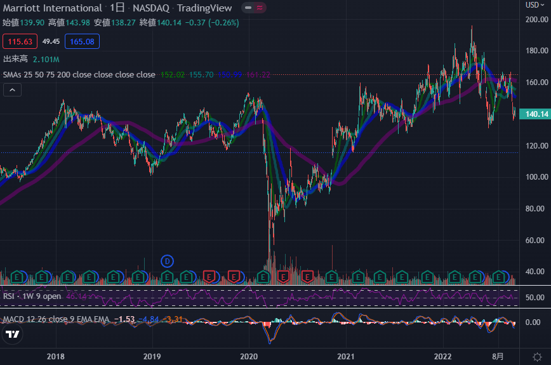Click the 120.00 price scale label

click(x=536, y=145)
